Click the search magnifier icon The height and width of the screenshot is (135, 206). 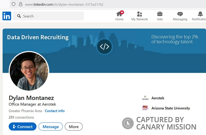19,16
